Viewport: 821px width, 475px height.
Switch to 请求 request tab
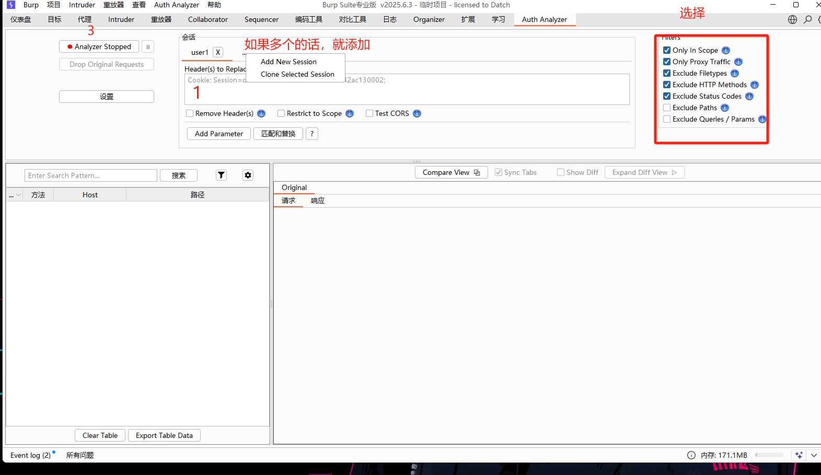coord(288,200)
